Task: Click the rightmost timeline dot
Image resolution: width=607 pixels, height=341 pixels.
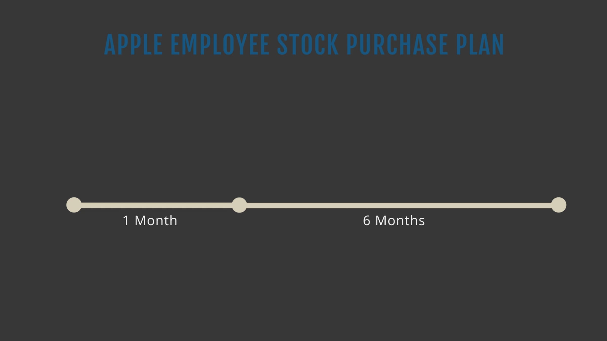Action: tap(559, 205)
